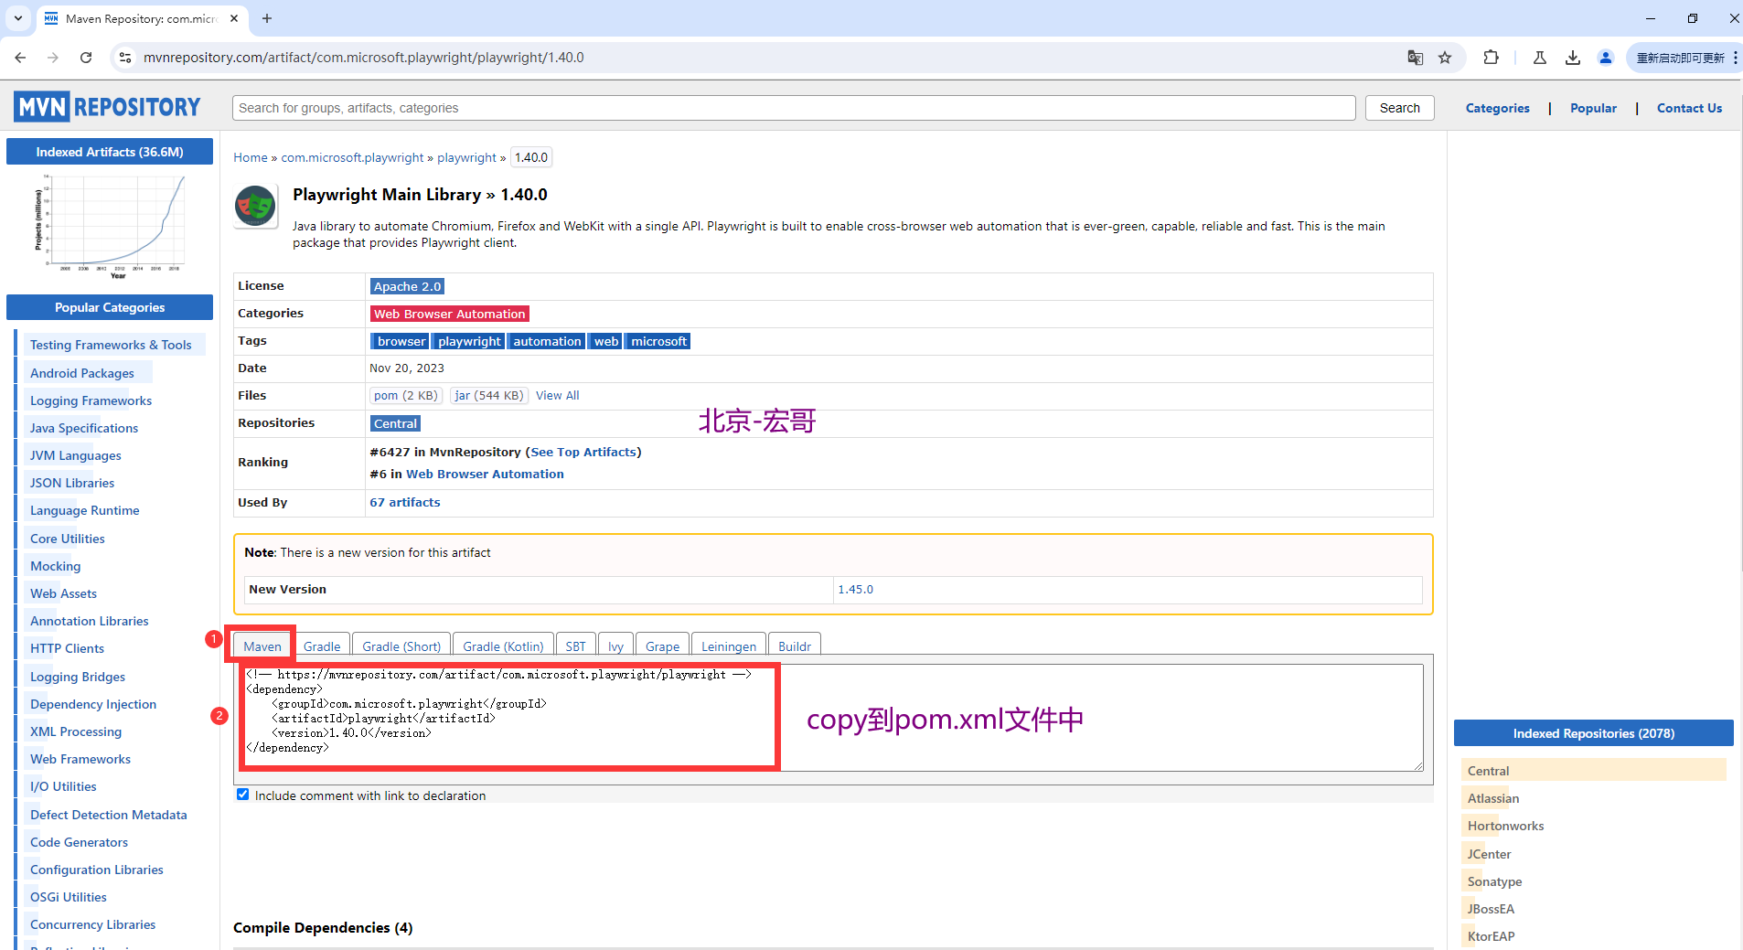This screenshot has width=1743, height=950.
Task: Open new version 1.45.0 link
Action: click(856, 589)
